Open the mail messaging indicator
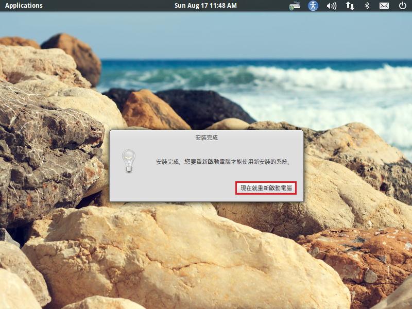The image size is (412, 309). (x=384, y=6)
